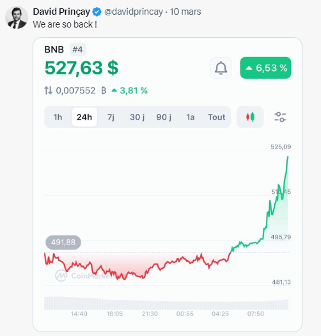Switch chart to 7j range
321x336 pixels.
[x=111, y=117]
